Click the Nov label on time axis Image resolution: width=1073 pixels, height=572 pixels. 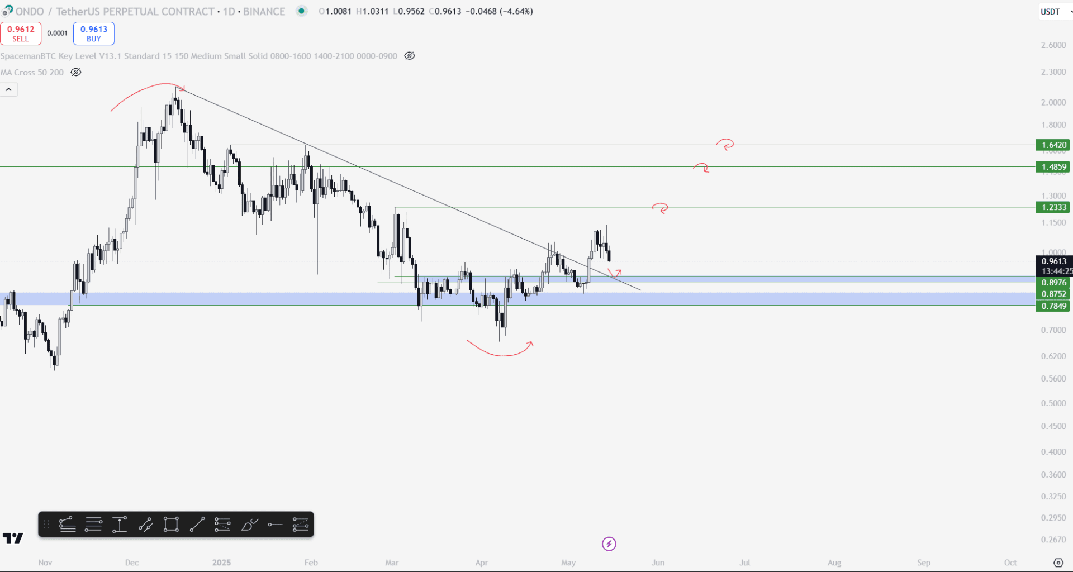[45, 563]
